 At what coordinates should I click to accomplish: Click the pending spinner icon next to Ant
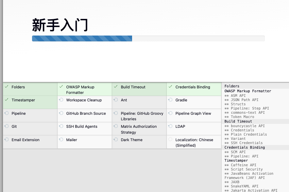click(x=115, y=100)
